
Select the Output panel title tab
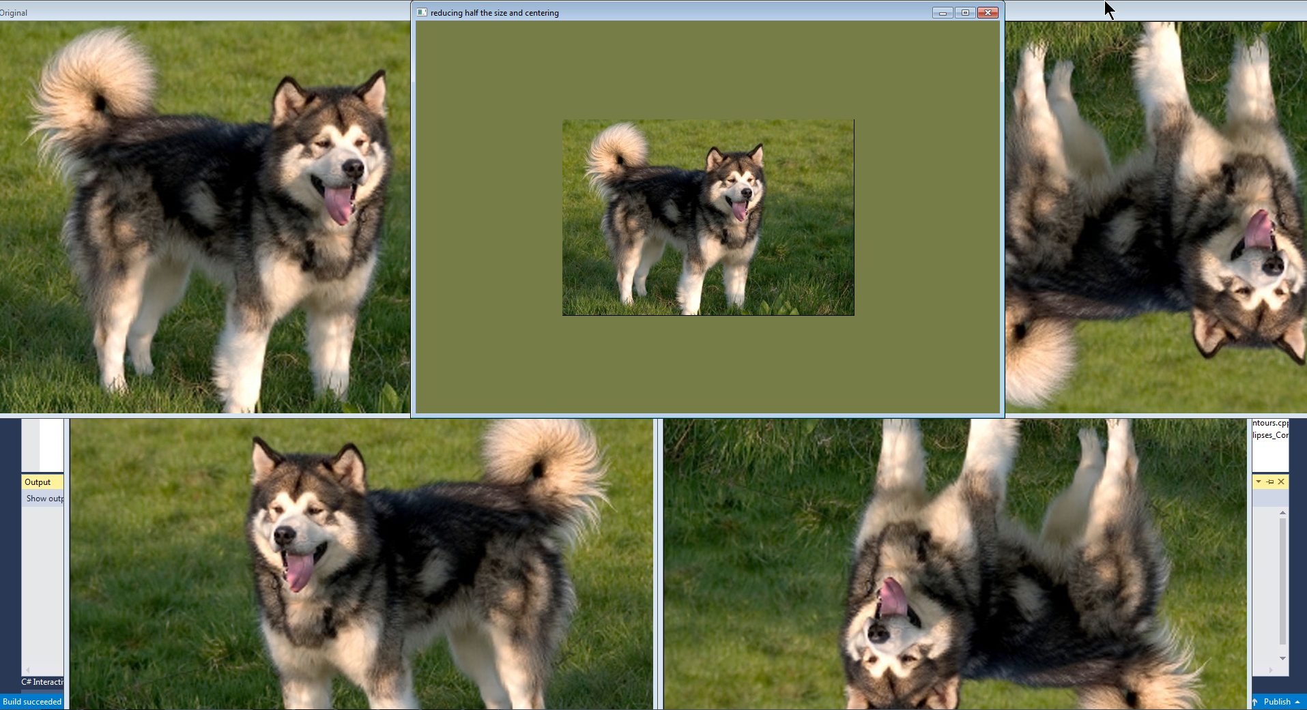point(38,482)
